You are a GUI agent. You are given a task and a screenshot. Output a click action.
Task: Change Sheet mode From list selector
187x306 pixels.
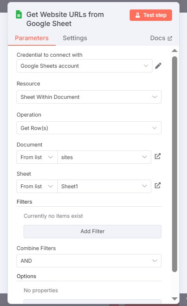point(37,186)
